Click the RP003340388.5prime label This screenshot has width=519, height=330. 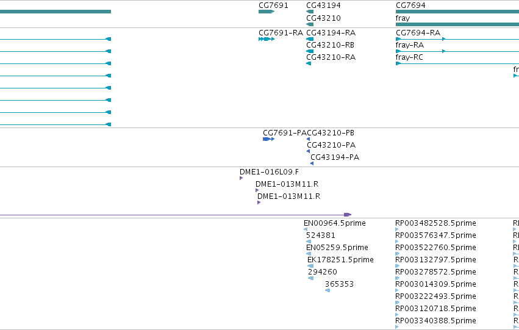435,321
